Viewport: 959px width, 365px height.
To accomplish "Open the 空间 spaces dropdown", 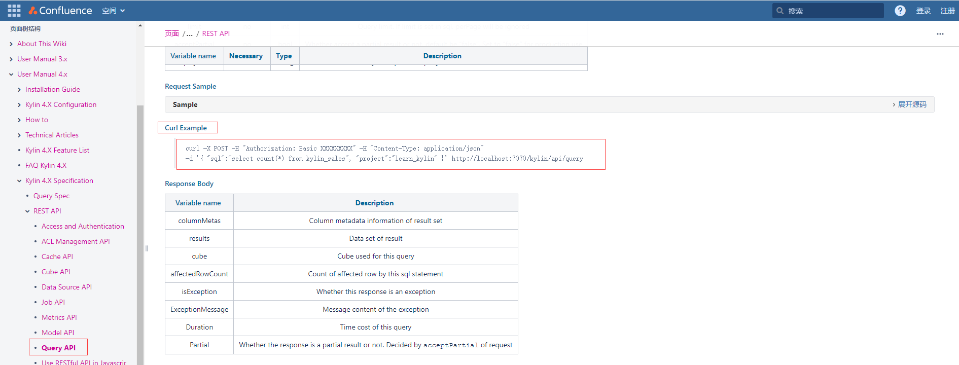I will [113, 11].
